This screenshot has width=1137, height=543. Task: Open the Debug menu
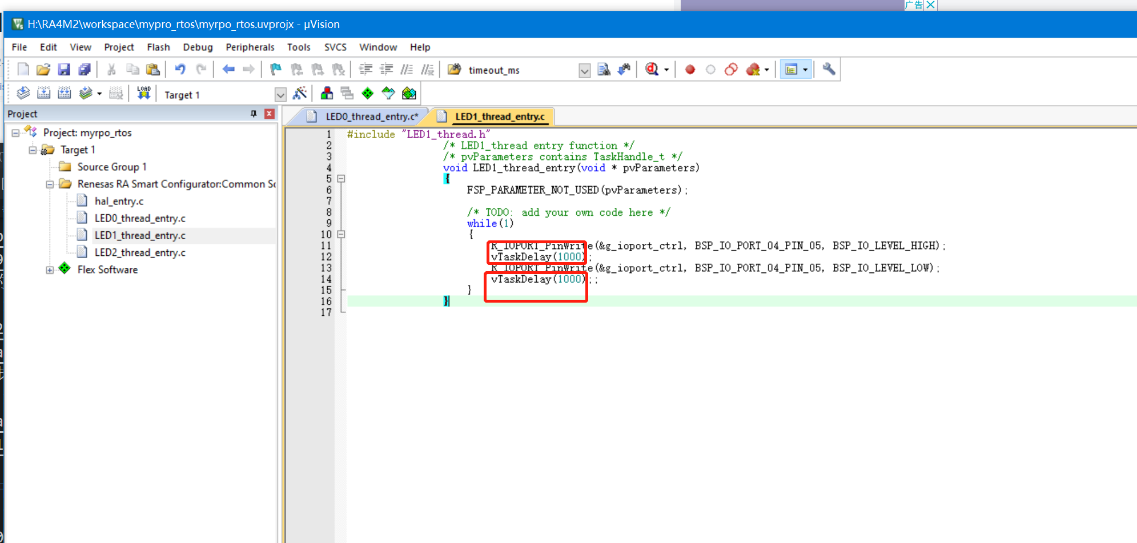click(x=198, y=47)
